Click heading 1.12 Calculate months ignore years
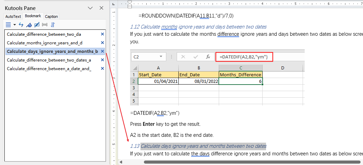The image size is (363, 165). pos(198,27)
